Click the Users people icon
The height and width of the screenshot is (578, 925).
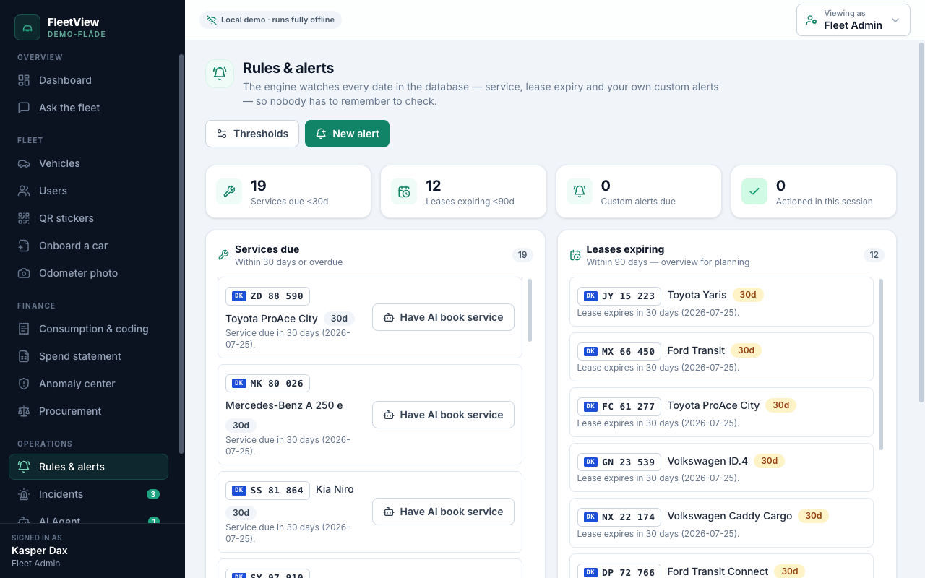point(25,191)
